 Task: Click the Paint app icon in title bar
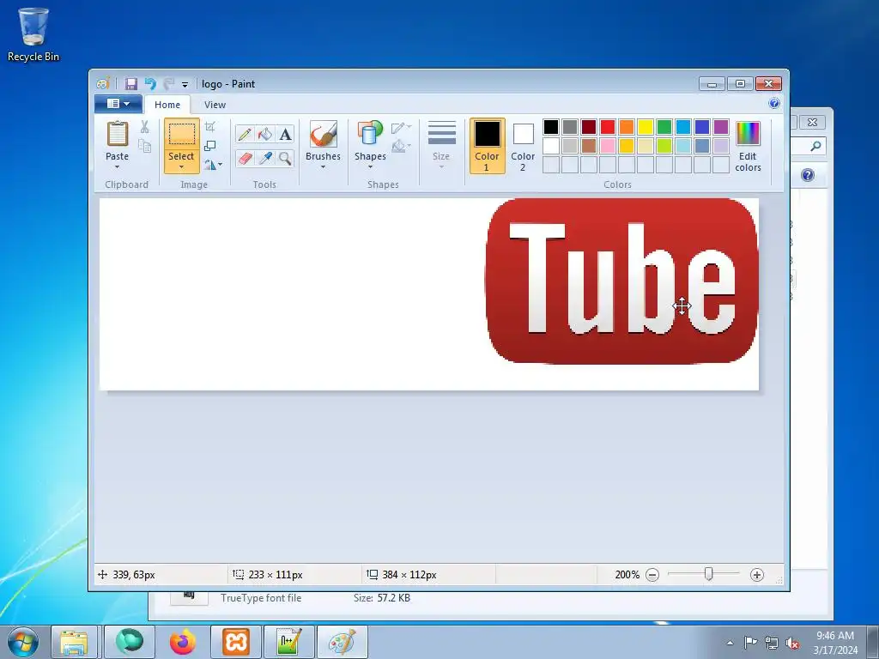click(x=103, y=84)
